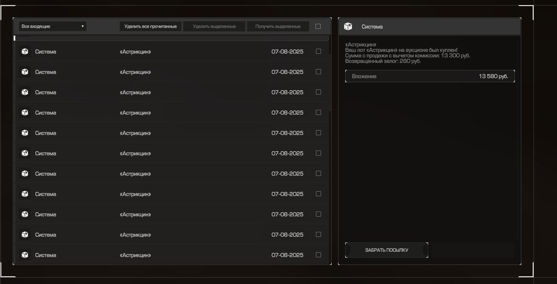The width and height of the screenshot is (557, 284).
Task: Click the "Получить выделенные" button
Action: point(278,26)
